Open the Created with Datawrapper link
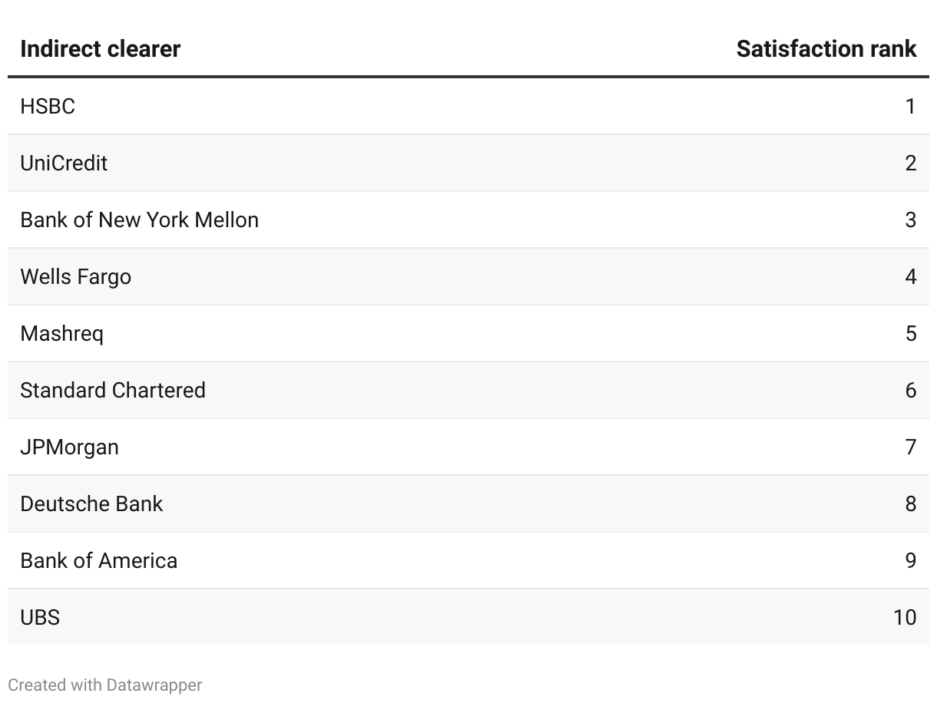This screenshot has width=937, height=703. point(105,685)
